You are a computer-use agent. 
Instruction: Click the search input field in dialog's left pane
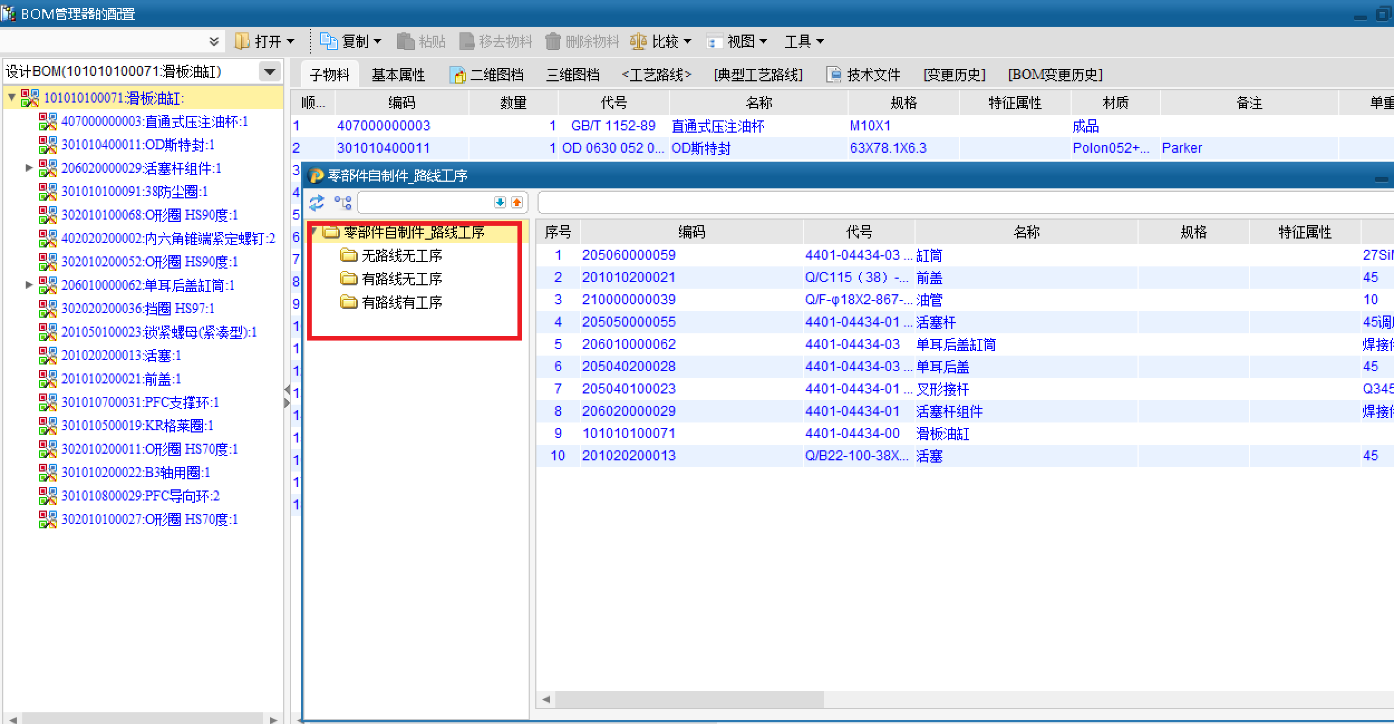pyautogui.click(x=425, y=202)
